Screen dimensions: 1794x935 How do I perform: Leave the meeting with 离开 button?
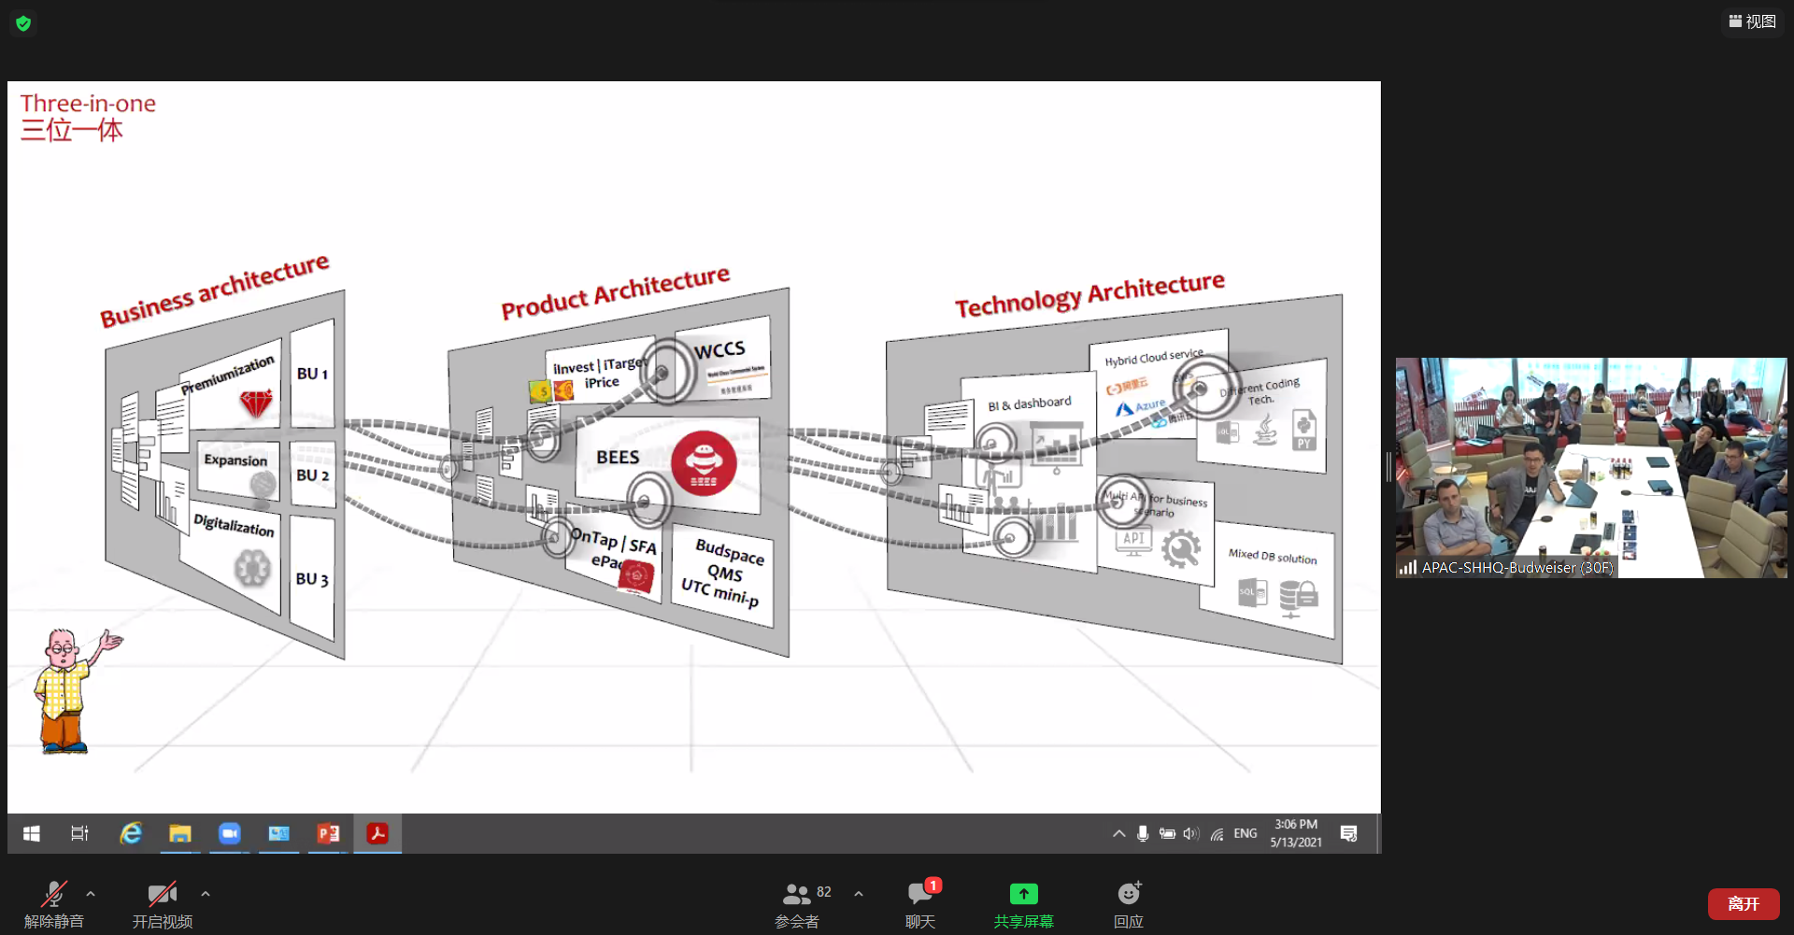[x=1743, y=903]
